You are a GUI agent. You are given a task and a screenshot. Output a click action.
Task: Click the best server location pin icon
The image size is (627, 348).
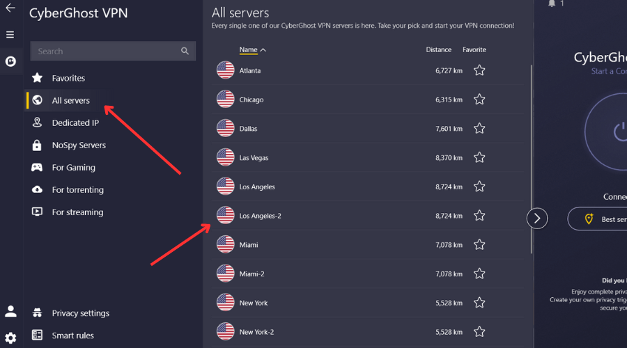click(x=589, y=219)
